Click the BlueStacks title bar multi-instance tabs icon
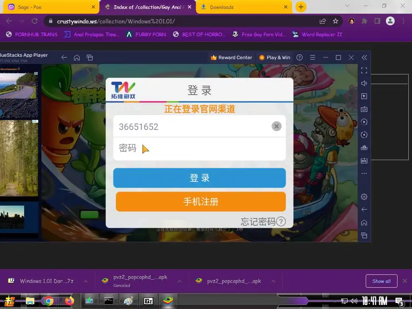The width and height of the screenshot is (412, 309). point(90,58)
